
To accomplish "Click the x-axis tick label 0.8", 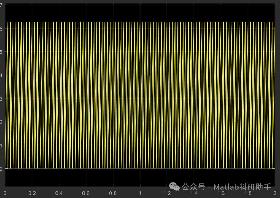I will [113, 193].
